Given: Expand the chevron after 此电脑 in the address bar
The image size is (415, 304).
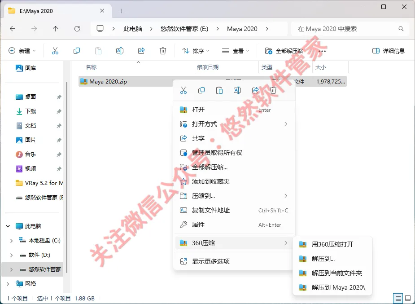Looking at the screenshot, I should point(151,29).
